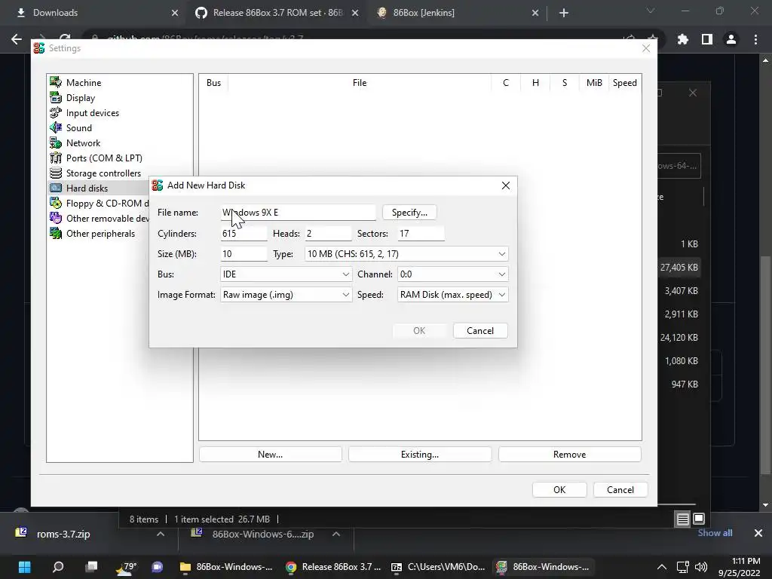Close the Add New Hard Disk dialog
The width and height of the screenshot is (772, 579).
point(506,185)
